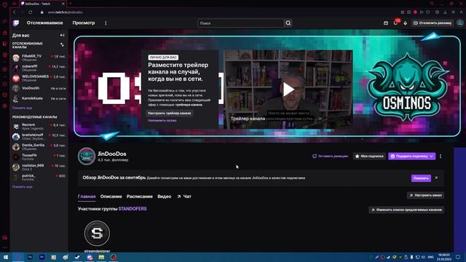
Task: Open Photoshop from the taskbar
Action: [30, 257]
